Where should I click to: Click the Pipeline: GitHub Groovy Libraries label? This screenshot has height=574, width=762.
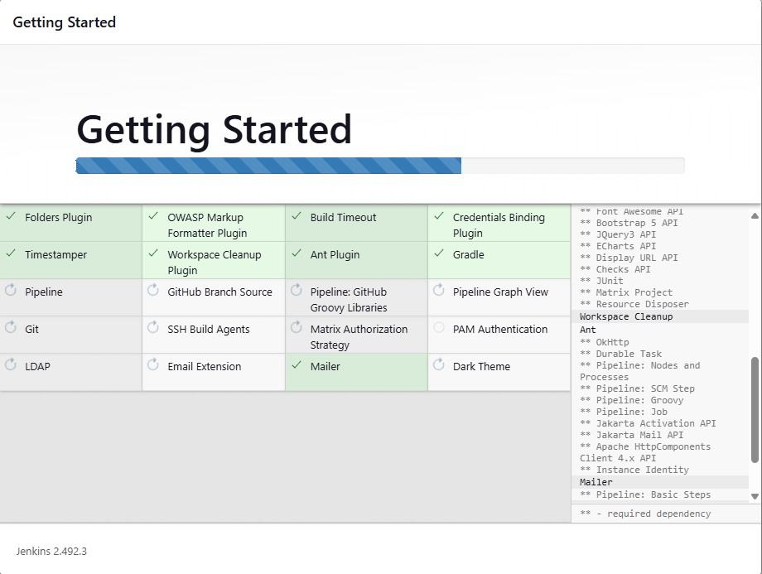pos(349,300)
